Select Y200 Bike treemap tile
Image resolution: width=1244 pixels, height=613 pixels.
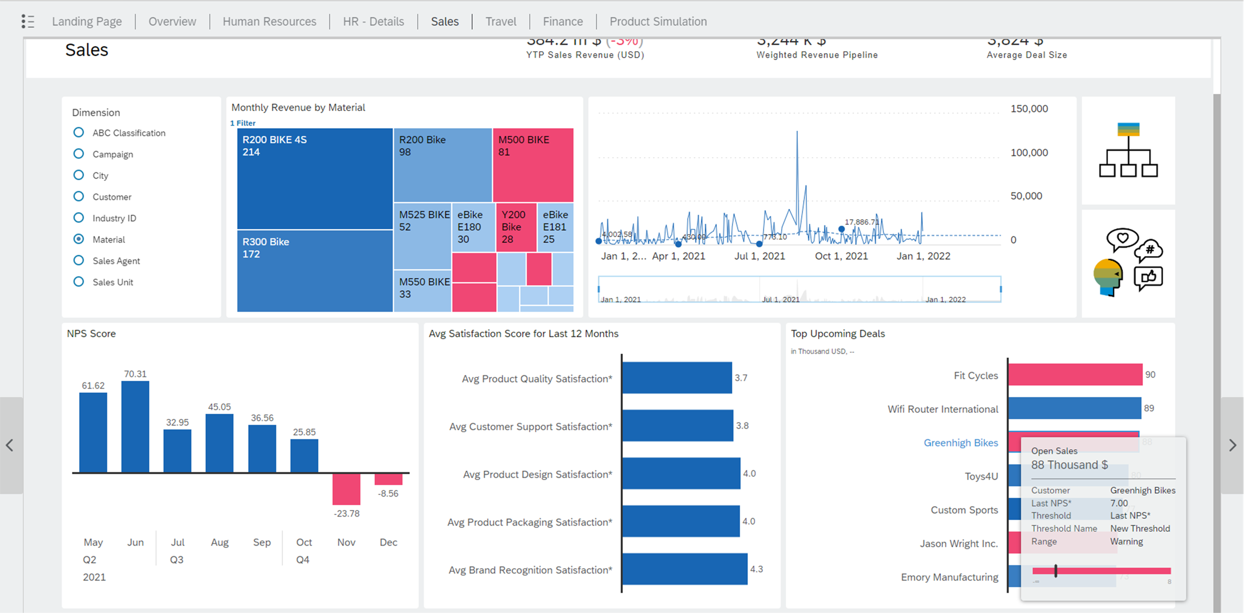point(516,227)
